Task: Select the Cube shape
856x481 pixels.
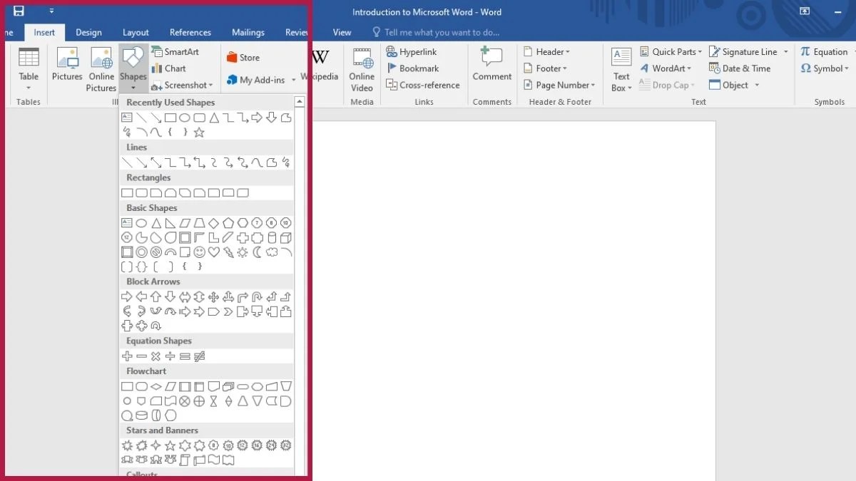Action: pyautogui.click(x=286, y=237)
